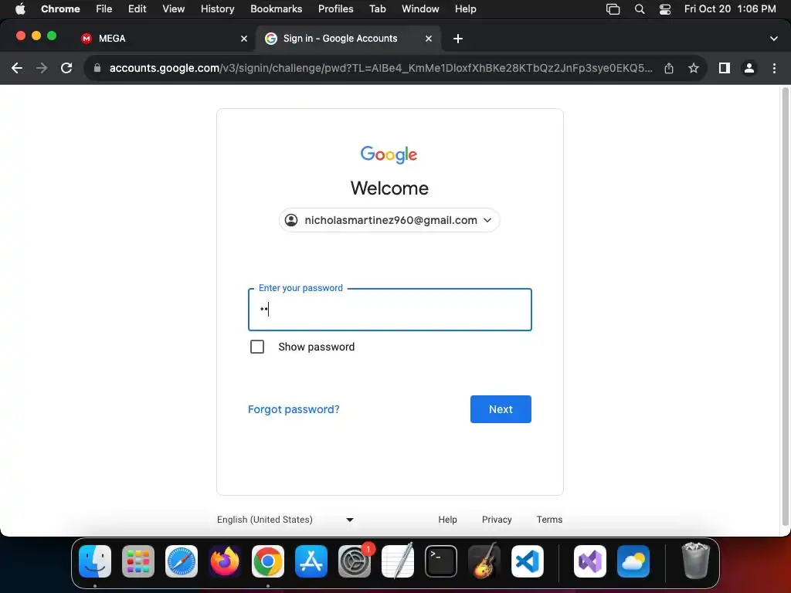Open the App Store dock icon
The height and width of the screenshot is (593, 791).
pos(311,561)
